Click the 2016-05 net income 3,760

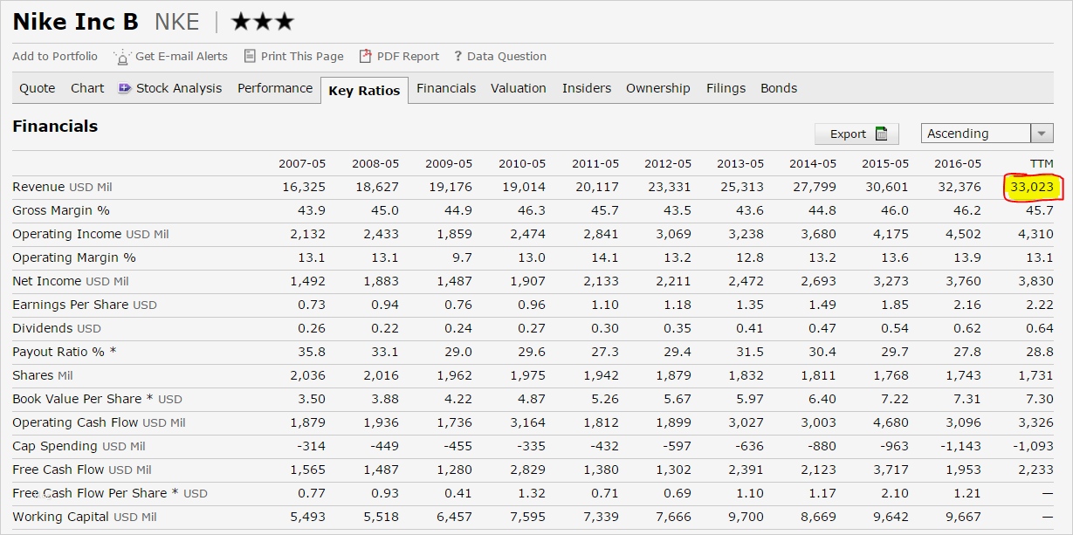pos(963,281)
